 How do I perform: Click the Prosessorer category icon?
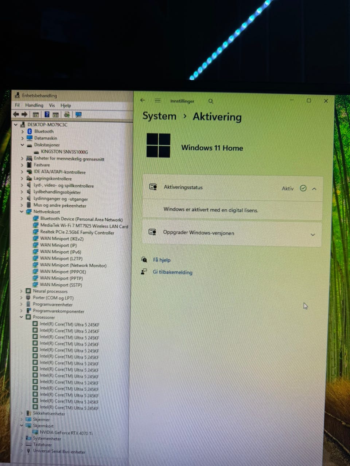pos(28,317)
